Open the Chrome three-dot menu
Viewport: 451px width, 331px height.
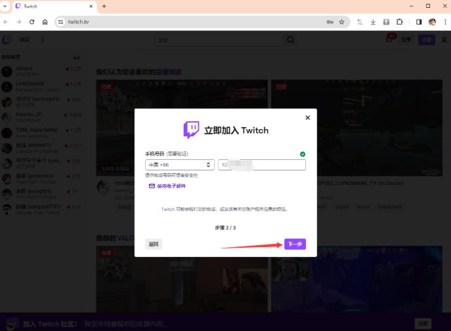click(x=445, y=22)
